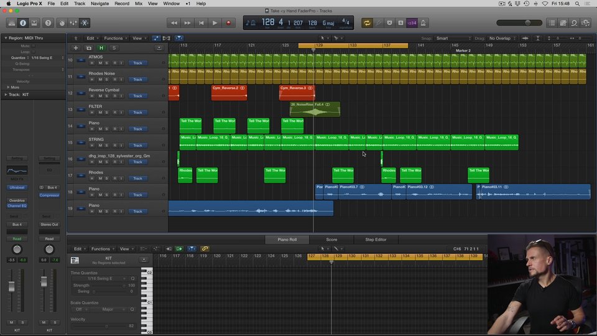Screen dimensions: 597x336
Task: Switch to Step Editor tab
Action: [376, 240]
